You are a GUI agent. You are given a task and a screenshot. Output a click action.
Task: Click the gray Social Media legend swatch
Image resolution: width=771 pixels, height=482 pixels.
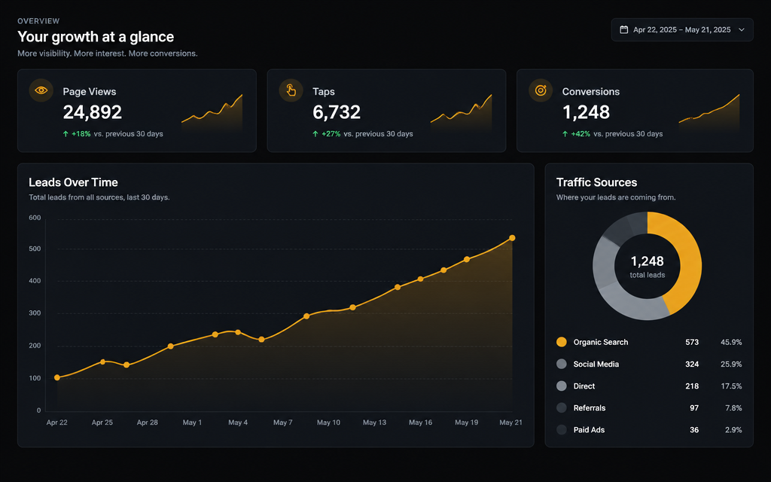click(562, 364)
